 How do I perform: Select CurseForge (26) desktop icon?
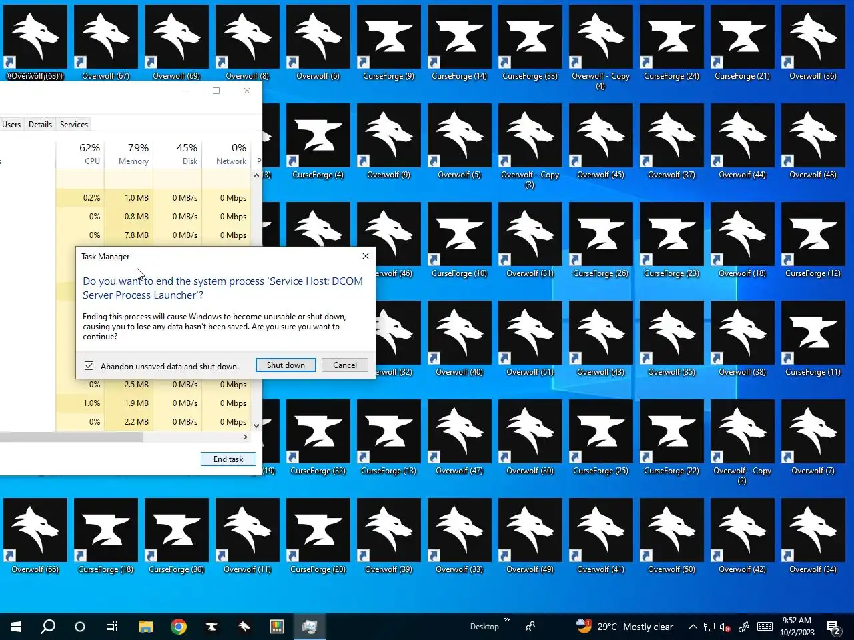tap(601, 241)
